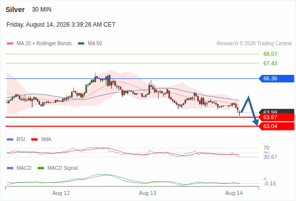
Task: Click the RSI value 30.67 label
Action: tap(270, 157)
